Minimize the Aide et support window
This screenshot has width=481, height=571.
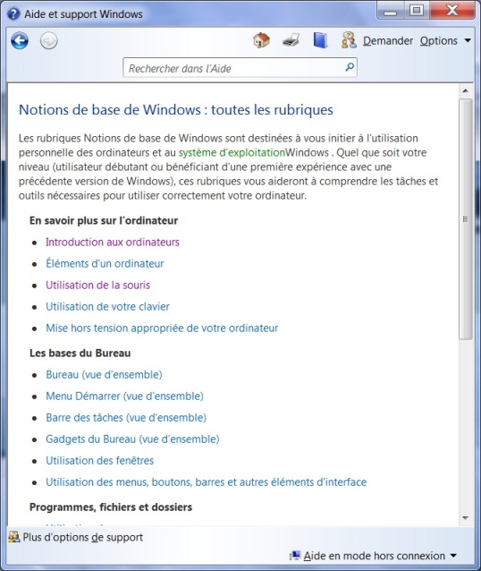(x=390, y=11)
